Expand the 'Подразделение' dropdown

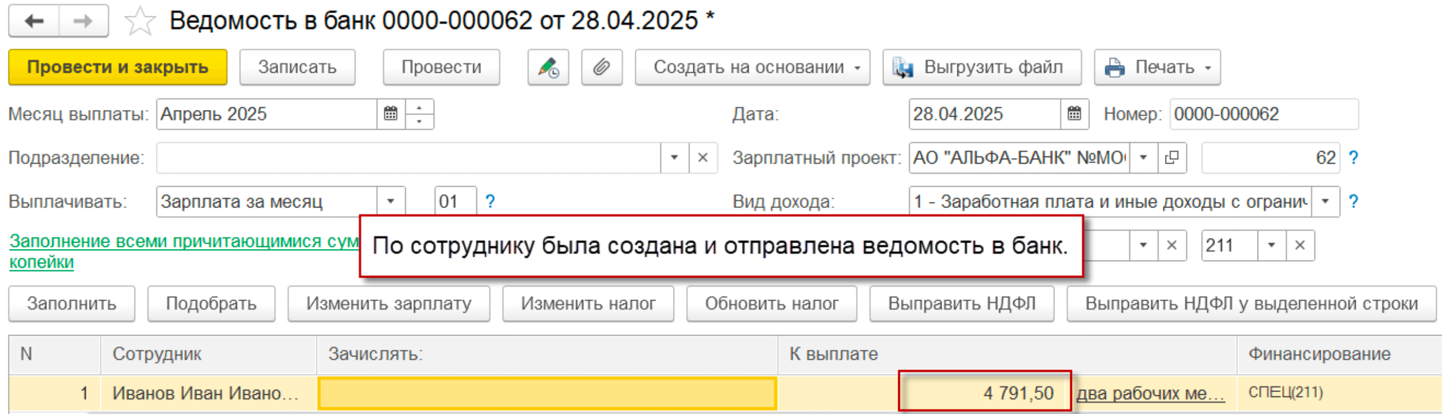pyautogui.click(x=674, y=157)
